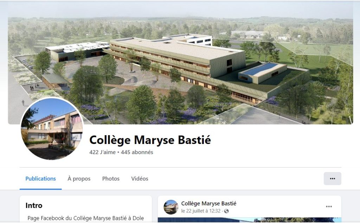Viewport: 360px width, 223px height.
Task: Go to the Vidéos tab
Action: 140,179
